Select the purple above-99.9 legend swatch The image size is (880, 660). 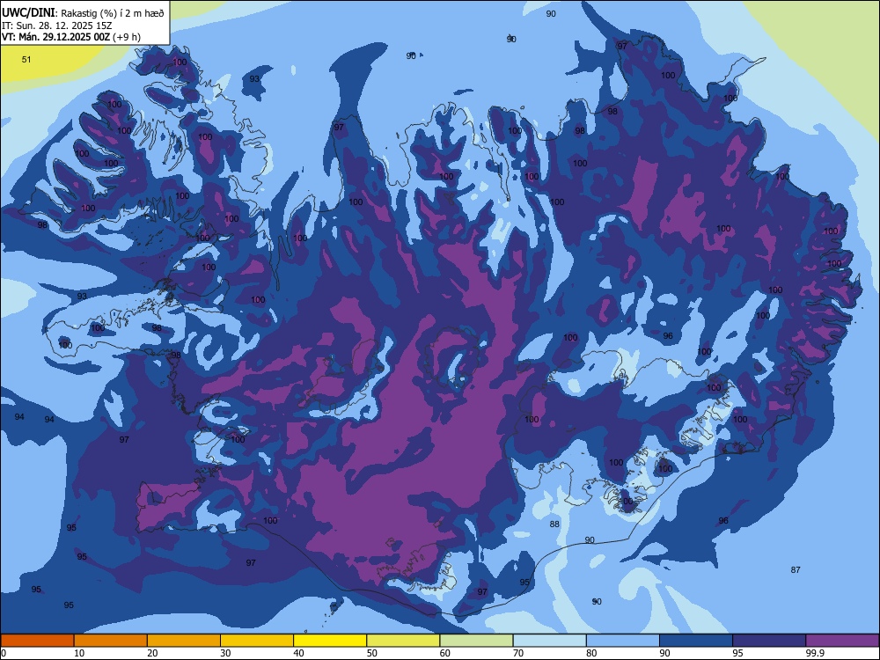842,641
